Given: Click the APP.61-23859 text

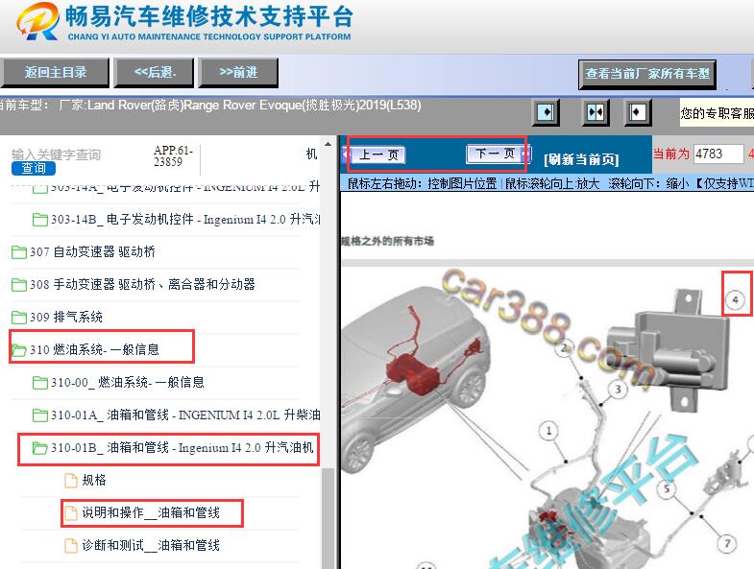Looking at the screenshot, I should click(x=173, y=156).
